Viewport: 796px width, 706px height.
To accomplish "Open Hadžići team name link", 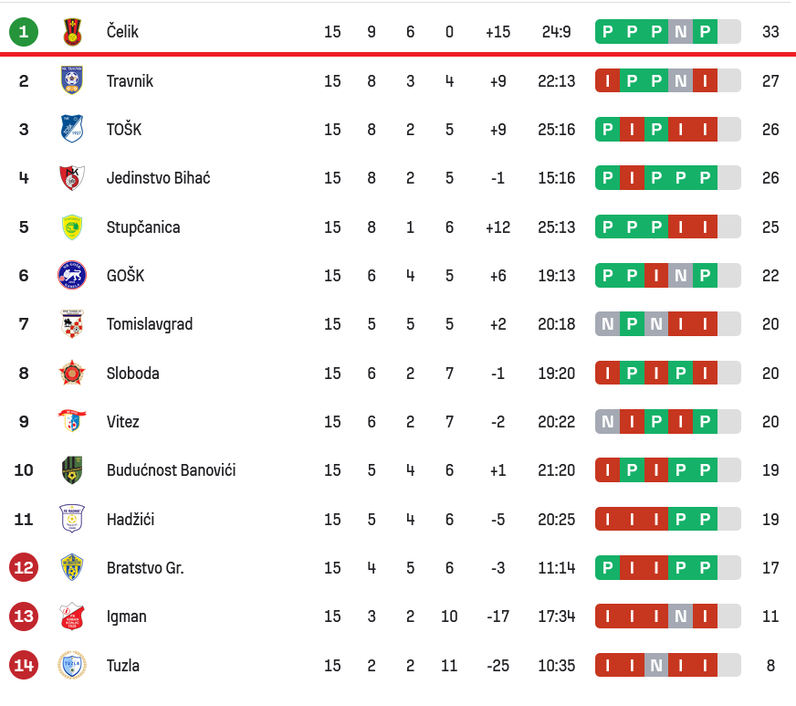I will point(130,519).
